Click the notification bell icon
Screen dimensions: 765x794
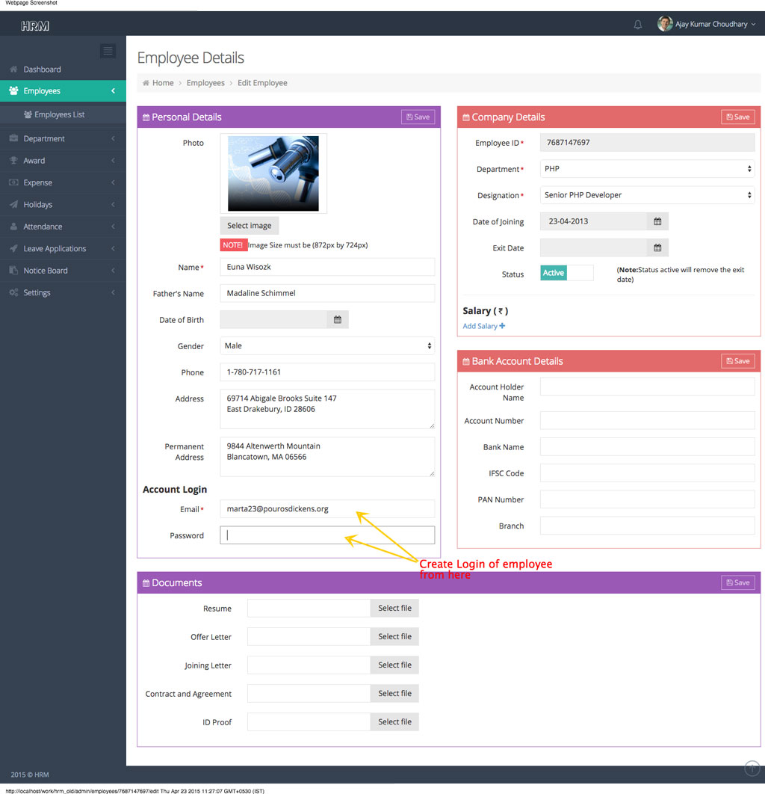tap(637, 25)
